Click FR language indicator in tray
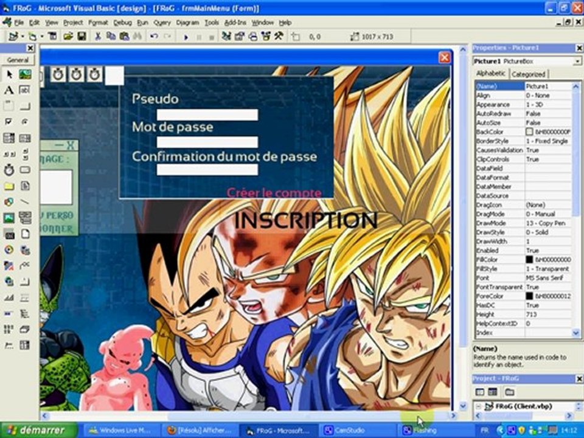Screen dimensions: 584x438 485,431
